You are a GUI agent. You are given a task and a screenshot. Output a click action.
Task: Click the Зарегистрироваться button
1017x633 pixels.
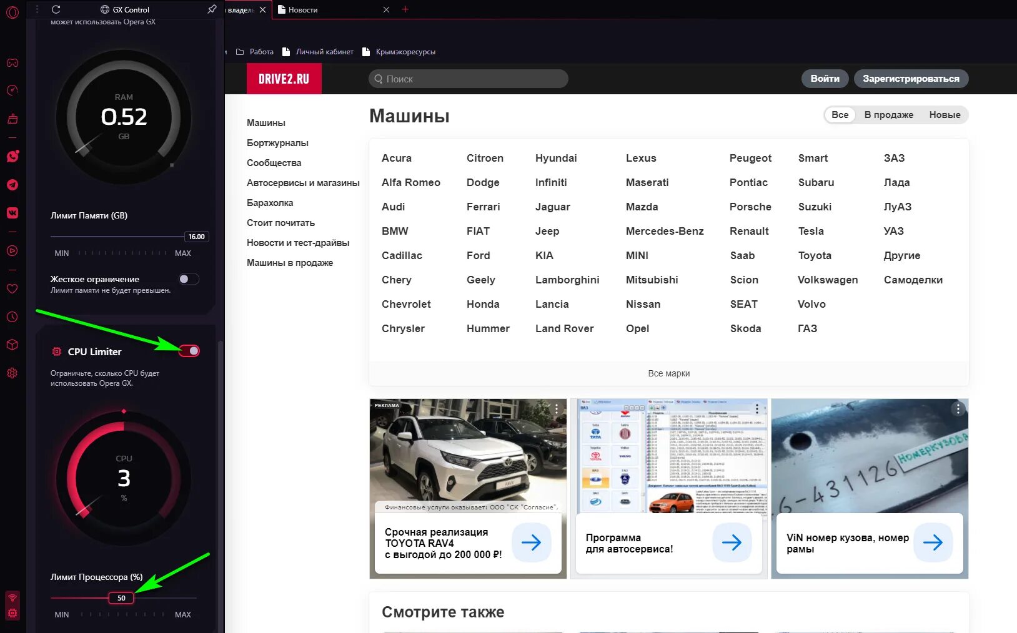point(911,79)
